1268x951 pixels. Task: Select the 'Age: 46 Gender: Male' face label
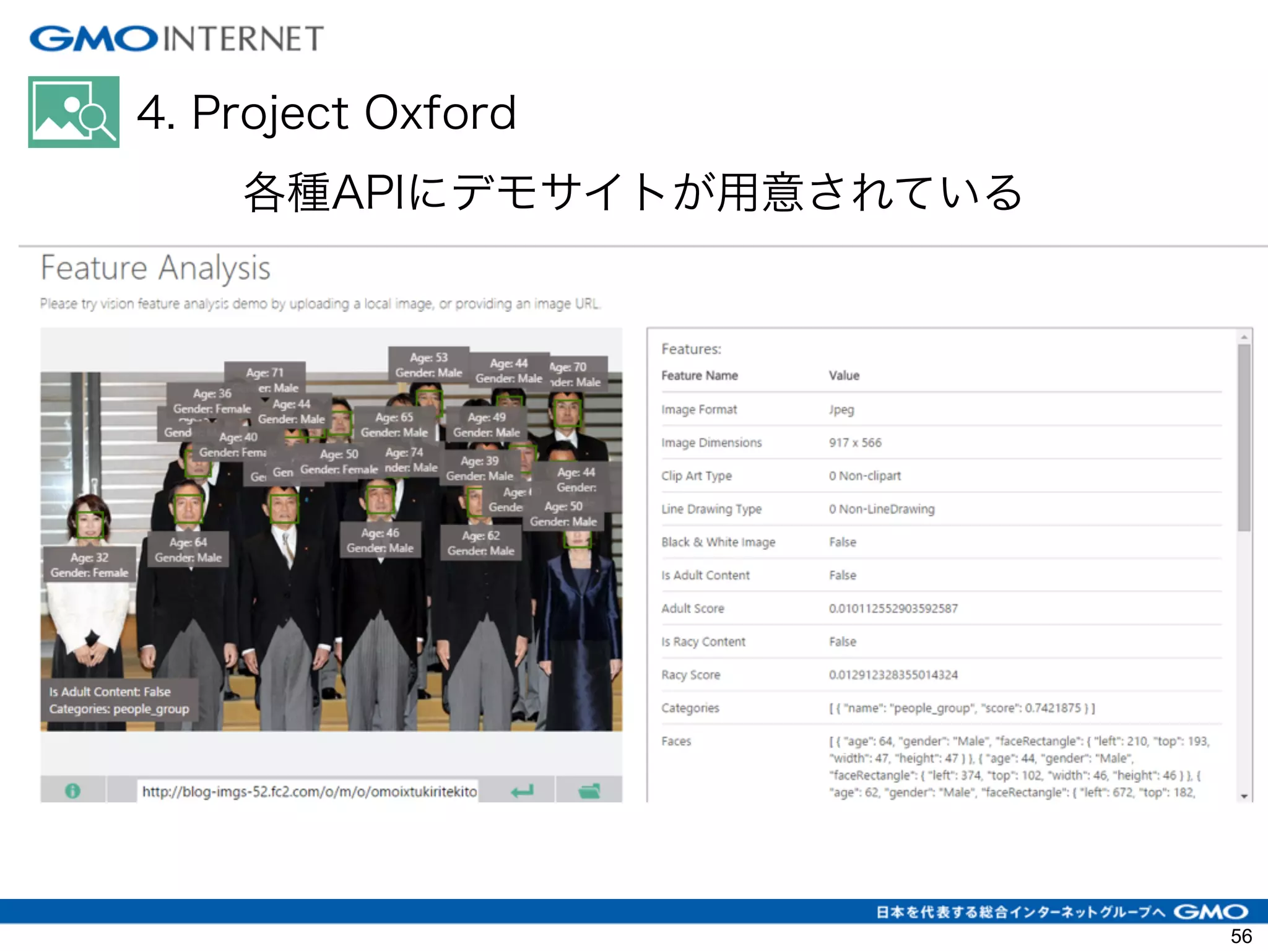(380, 540)
